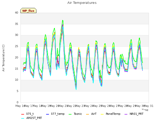Click the green Tsonic legend swatch

70,114
